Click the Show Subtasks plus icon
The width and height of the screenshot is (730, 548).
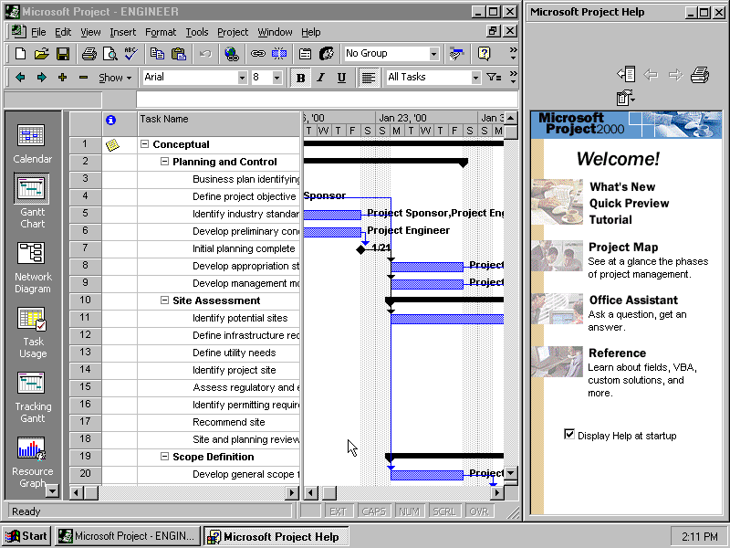[x=62, y=78]
